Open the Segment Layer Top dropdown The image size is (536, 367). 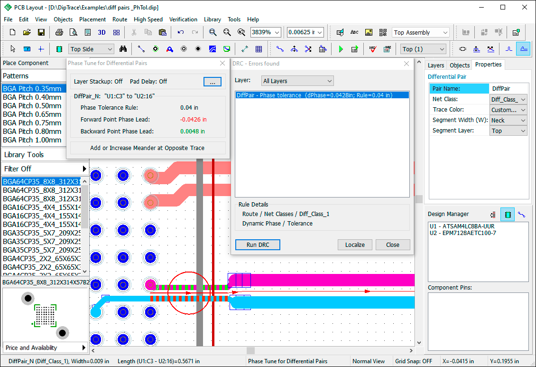point(508,131)
